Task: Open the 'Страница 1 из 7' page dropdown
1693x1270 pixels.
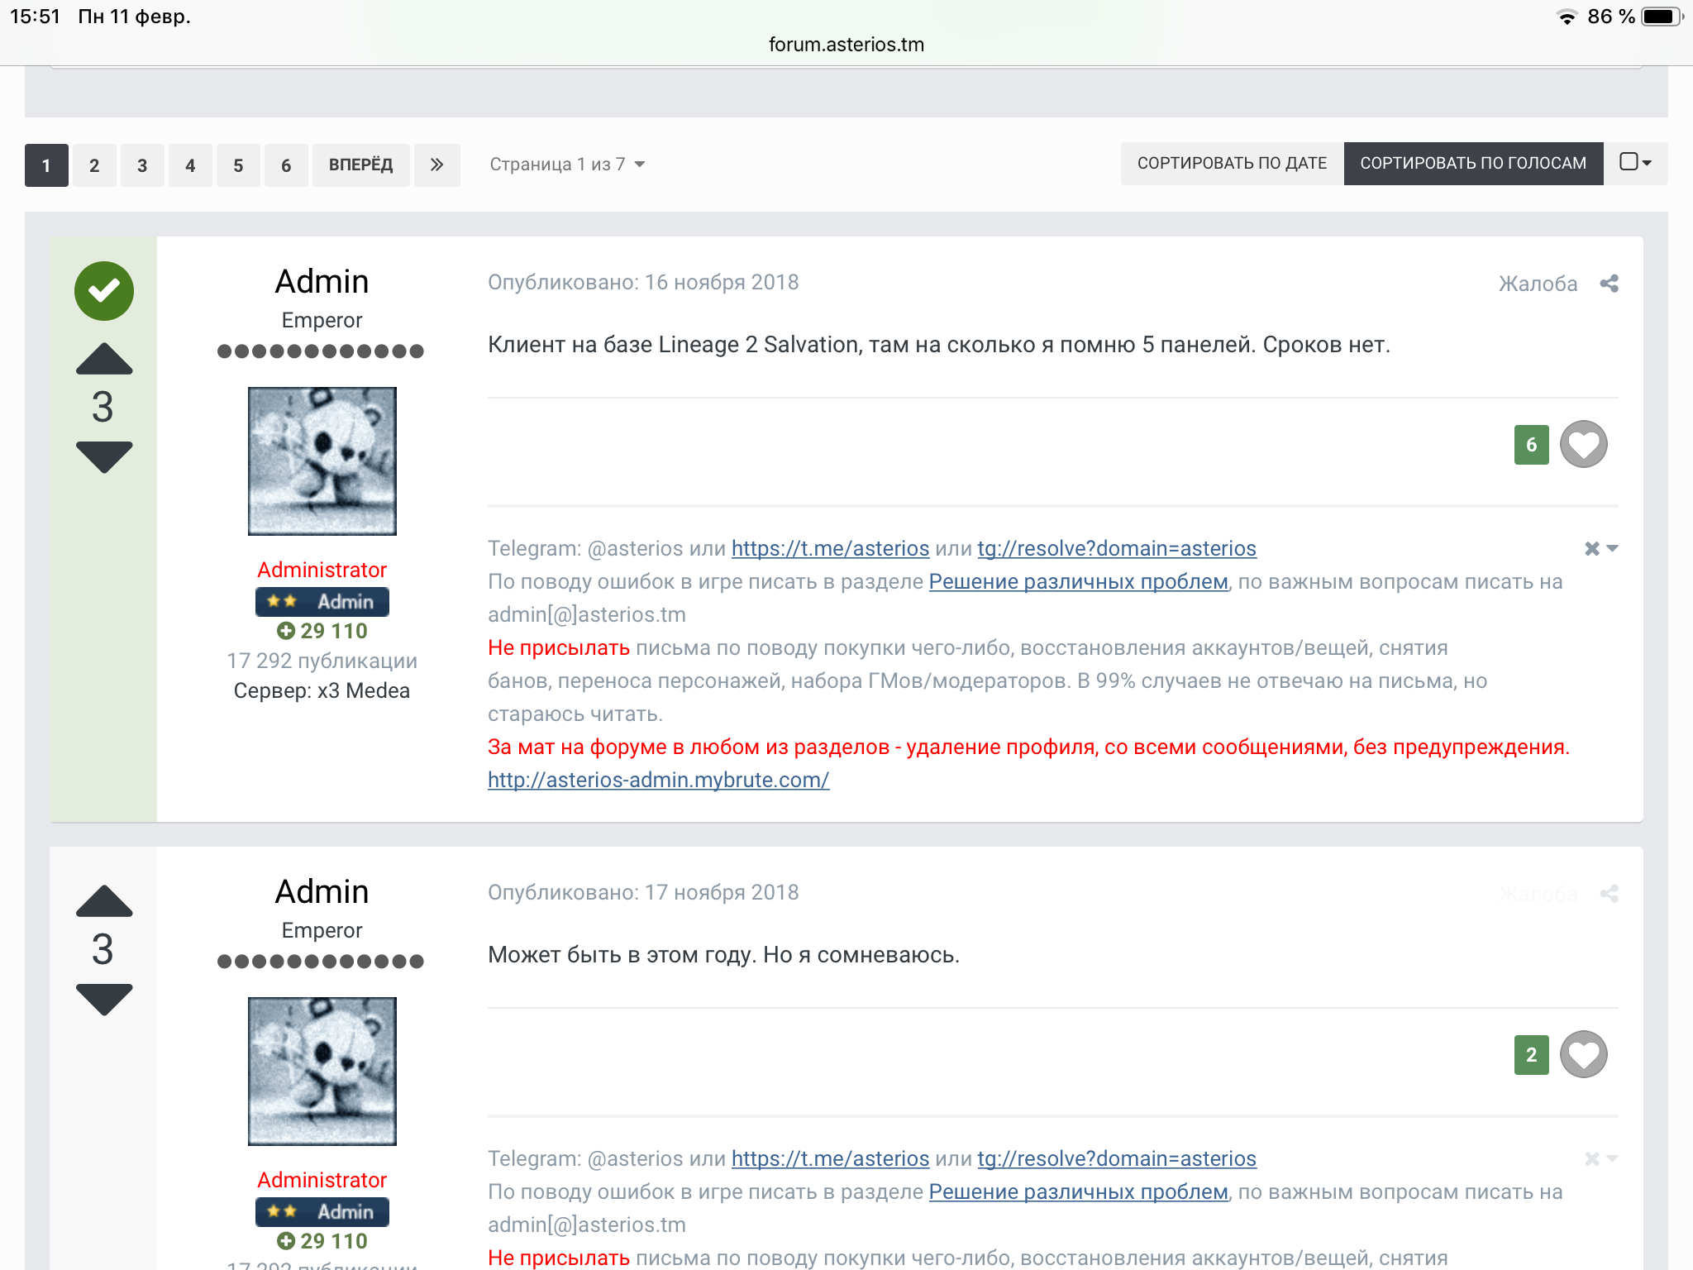Action: point(567,165)
